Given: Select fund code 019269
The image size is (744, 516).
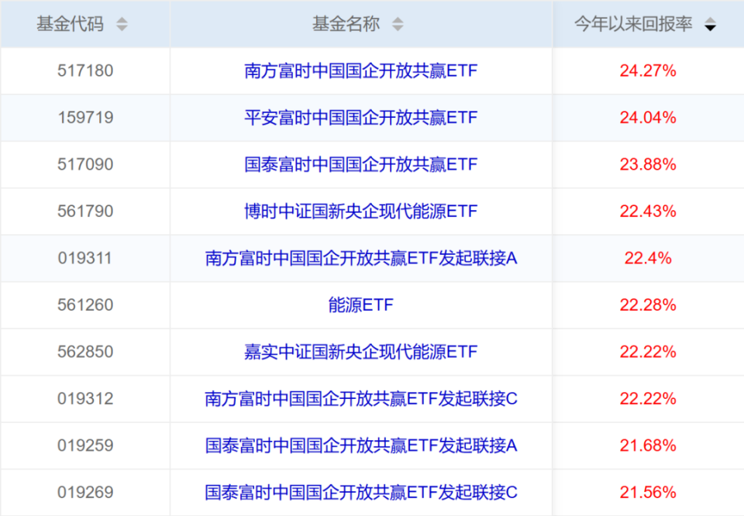Looking at the screenshot, I should tap(85, 492).
